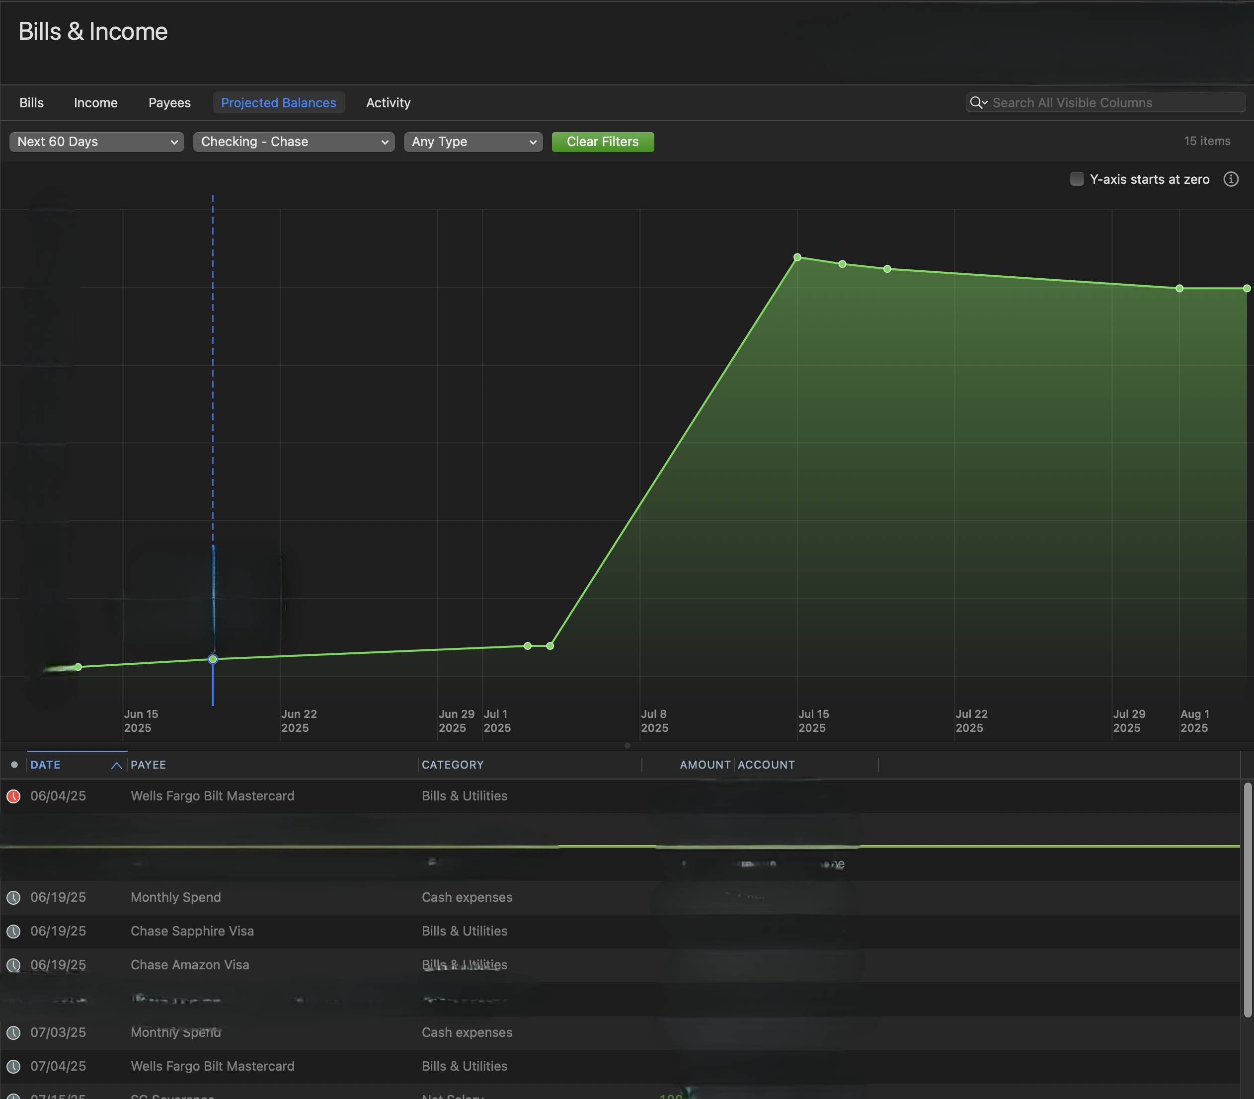Click clock icon on 07/04/25 Wells Fargo row
Screen dimensions: 1254x1099
point(13,1066)
